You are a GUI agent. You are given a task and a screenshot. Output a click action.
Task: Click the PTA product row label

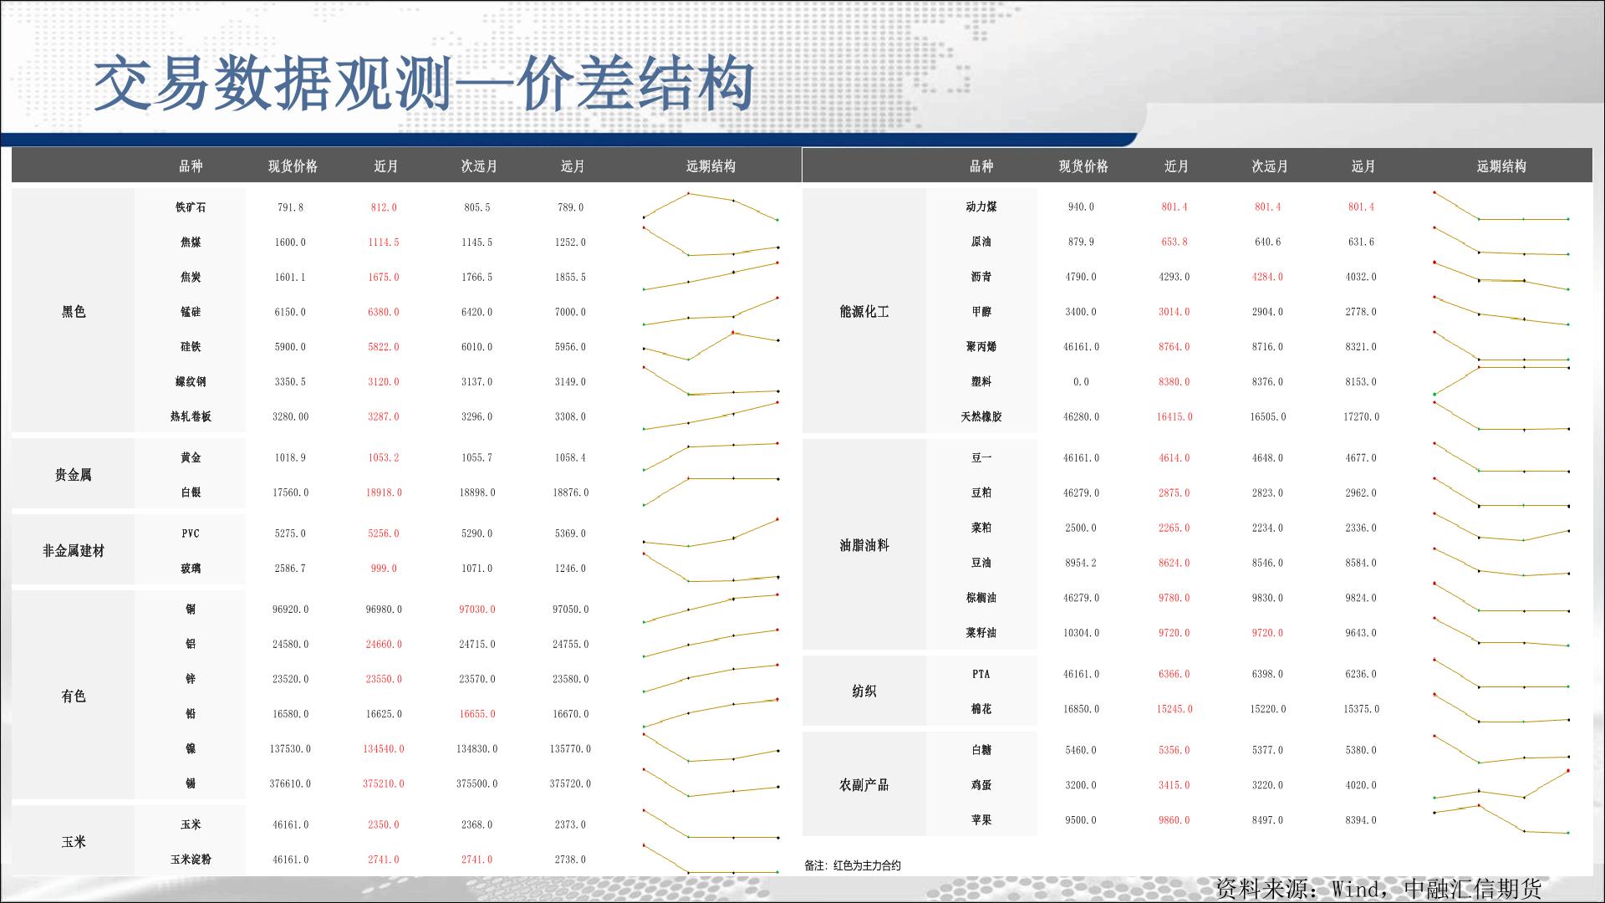[x=981, y=674]
